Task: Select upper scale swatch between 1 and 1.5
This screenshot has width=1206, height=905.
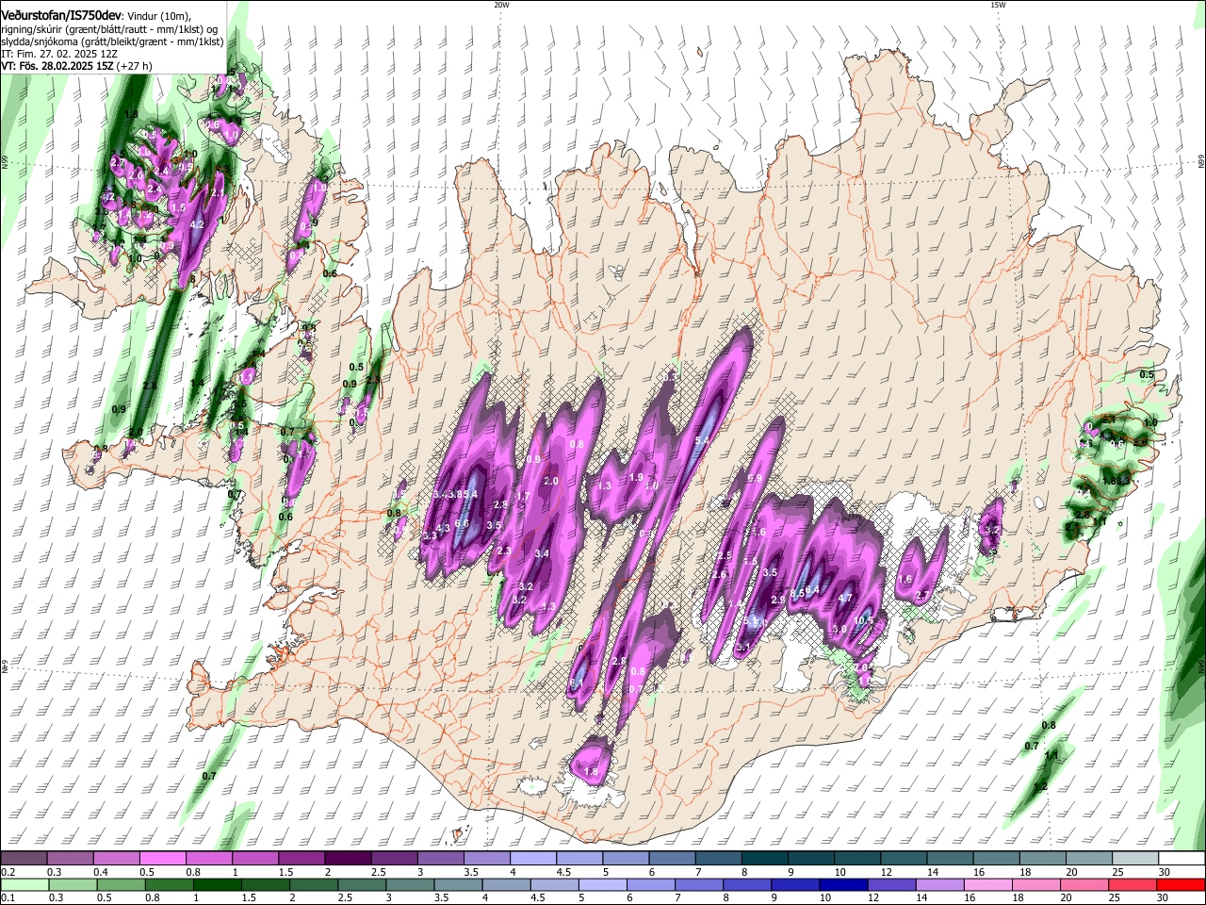Action: click(x=255, y=858)
